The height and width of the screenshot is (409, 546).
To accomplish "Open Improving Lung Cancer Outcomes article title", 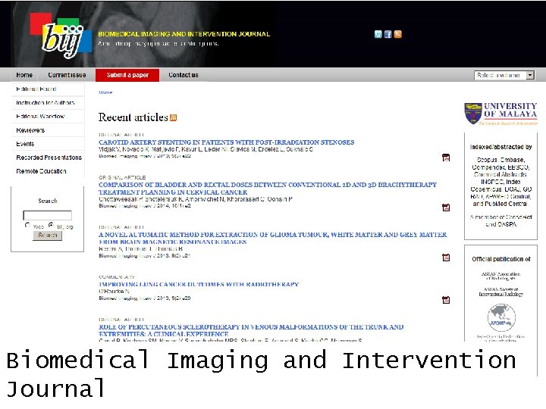I will point(199,284).
